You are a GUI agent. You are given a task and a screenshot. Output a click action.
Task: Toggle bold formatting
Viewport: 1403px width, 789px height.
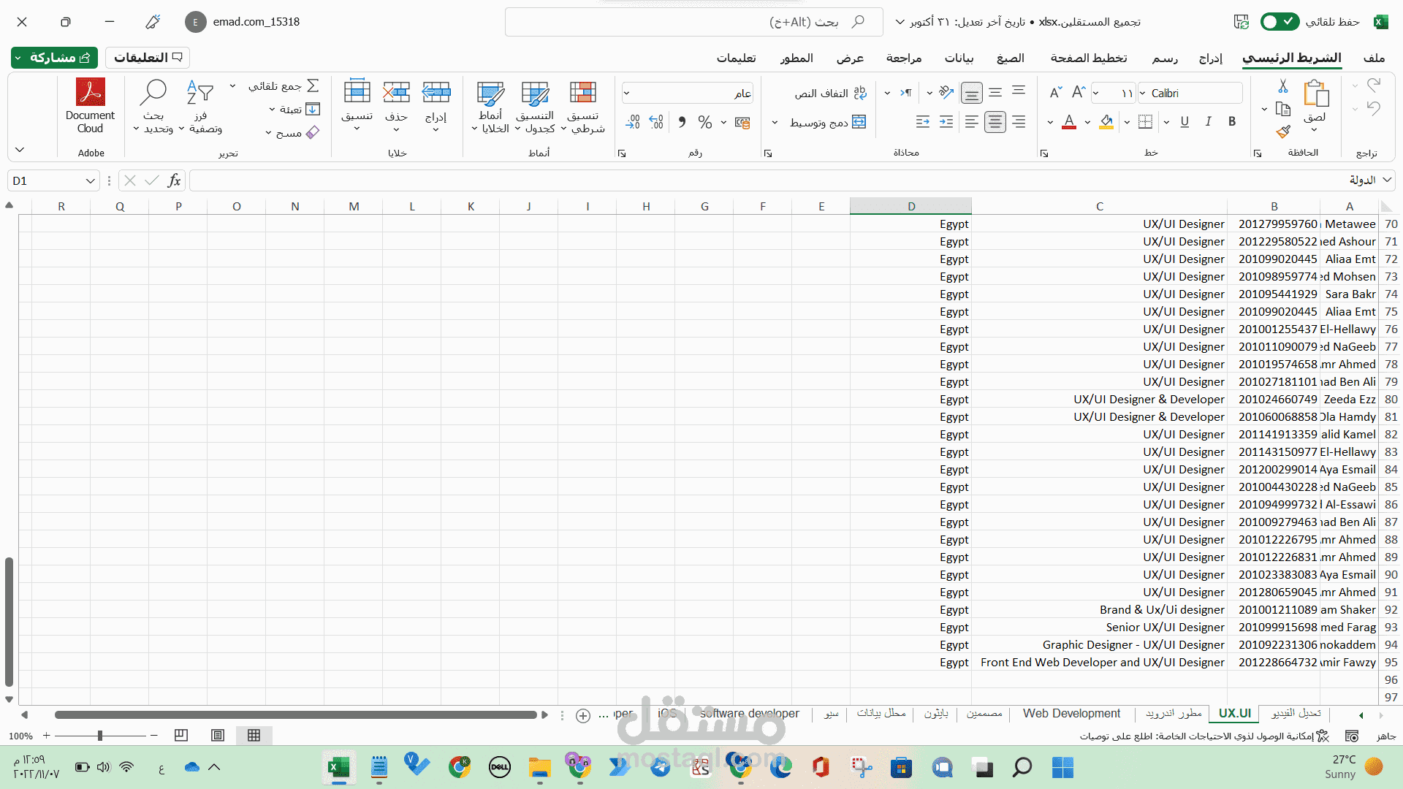[1232, 122]
